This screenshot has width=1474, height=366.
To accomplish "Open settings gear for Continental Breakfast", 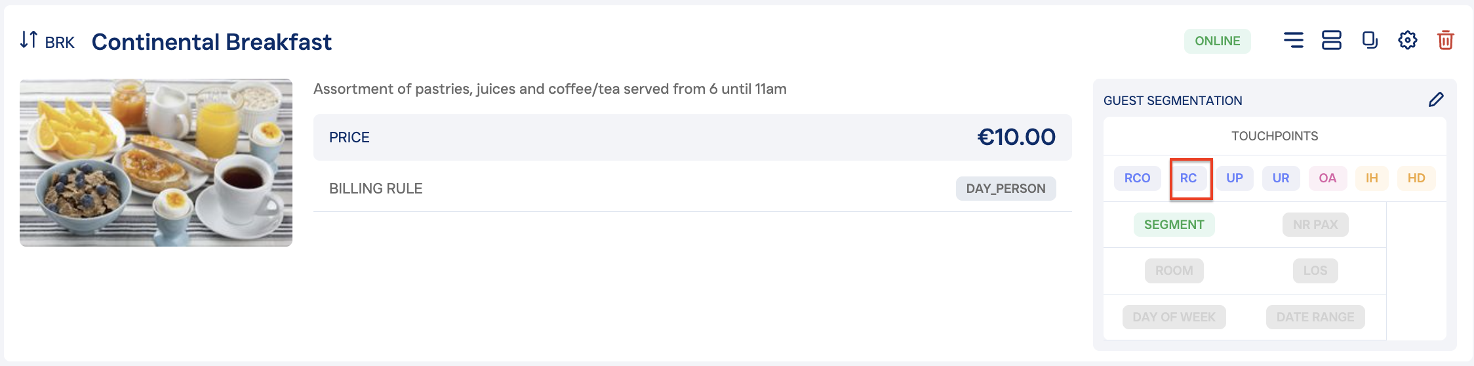I will 1407,41.
